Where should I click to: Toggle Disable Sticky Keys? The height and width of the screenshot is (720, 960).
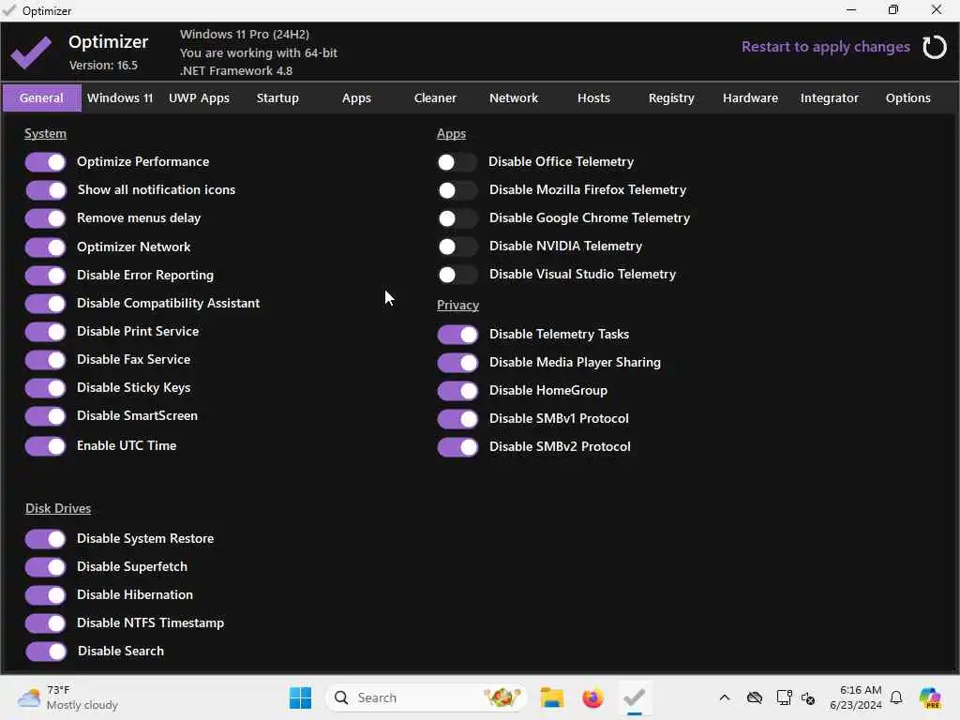(45, 388)
